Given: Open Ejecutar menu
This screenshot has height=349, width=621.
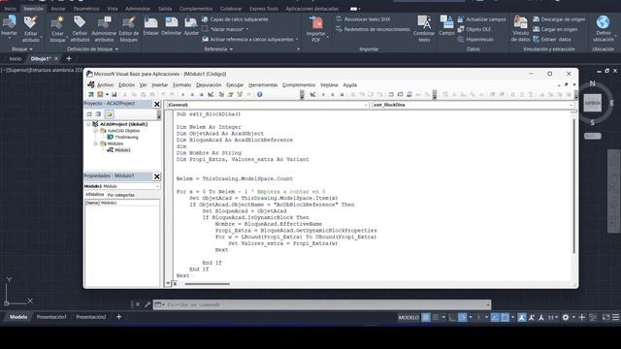Looking at the screenshot, I should [x=235, y=85].
